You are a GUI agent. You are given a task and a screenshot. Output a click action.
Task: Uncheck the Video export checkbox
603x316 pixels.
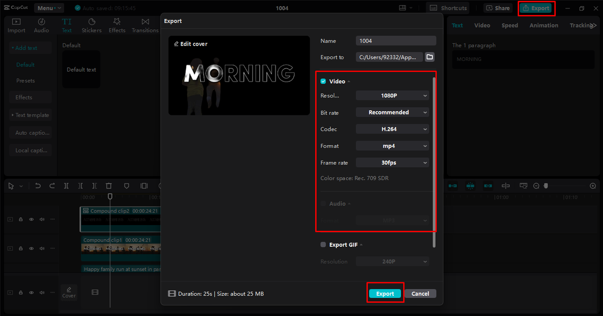323,81
